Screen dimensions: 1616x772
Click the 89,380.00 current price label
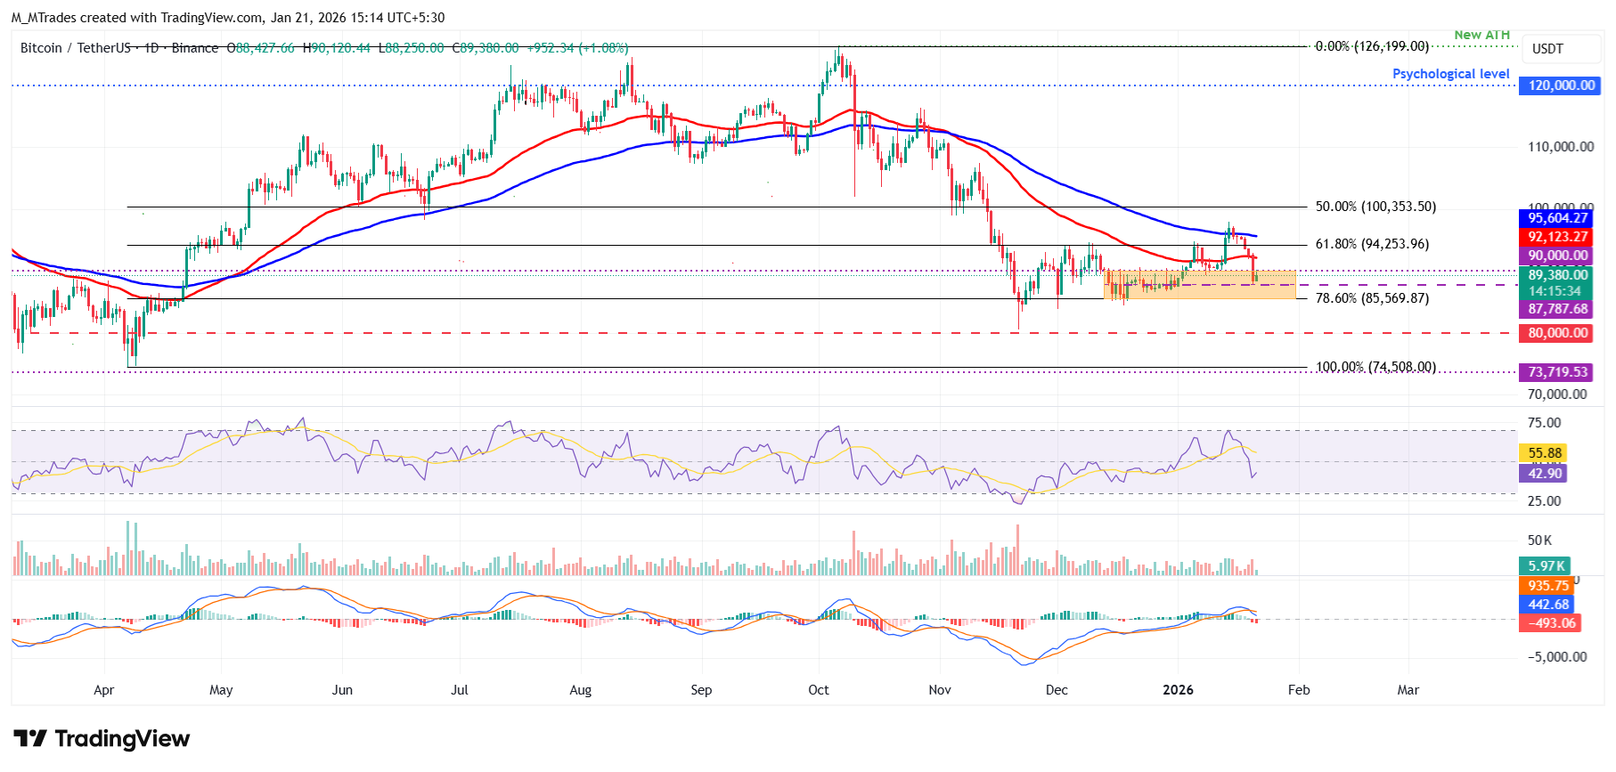(x=1557, y=275)
